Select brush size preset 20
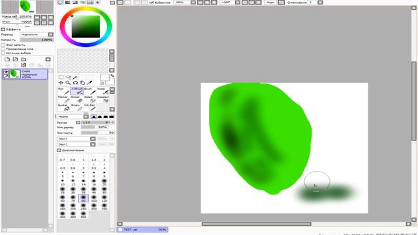The height and width of the screenshot is (235, 418). [104, 182]
